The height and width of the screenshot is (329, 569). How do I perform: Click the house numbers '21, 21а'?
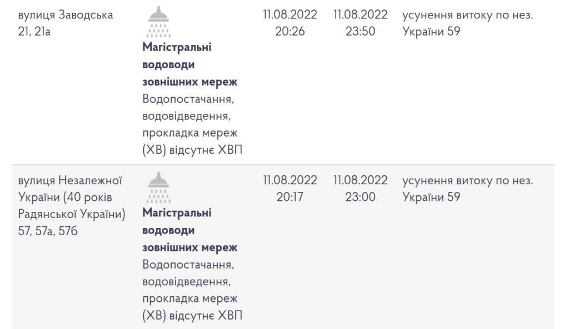34,32
